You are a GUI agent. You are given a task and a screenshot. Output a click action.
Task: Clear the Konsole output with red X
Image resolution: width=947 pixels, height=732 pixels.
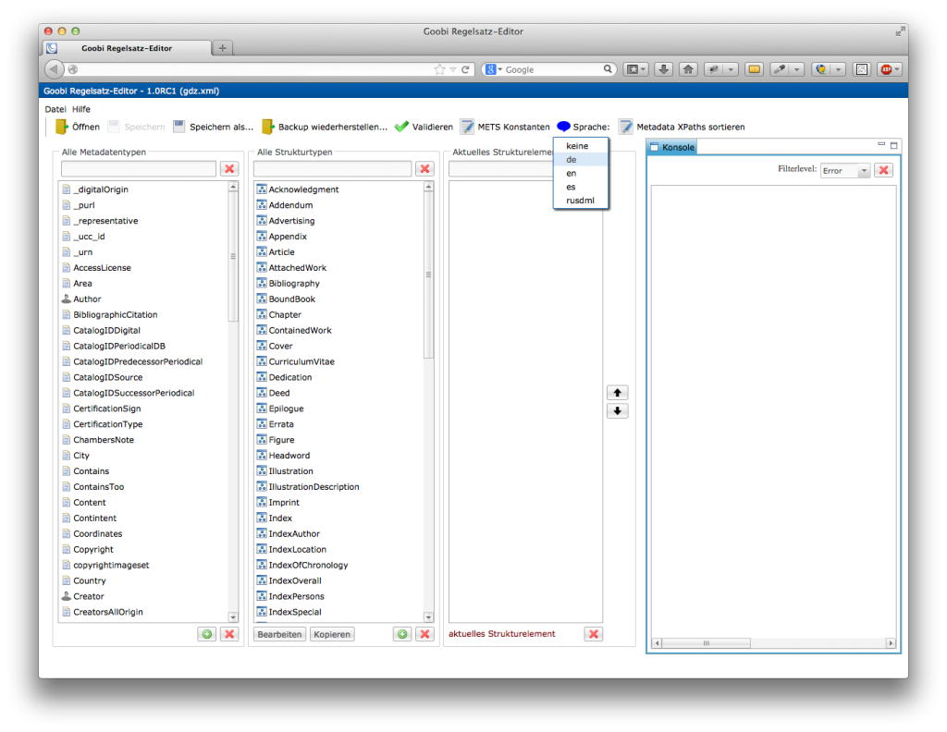pyautogui.click(x=883, y=170)
